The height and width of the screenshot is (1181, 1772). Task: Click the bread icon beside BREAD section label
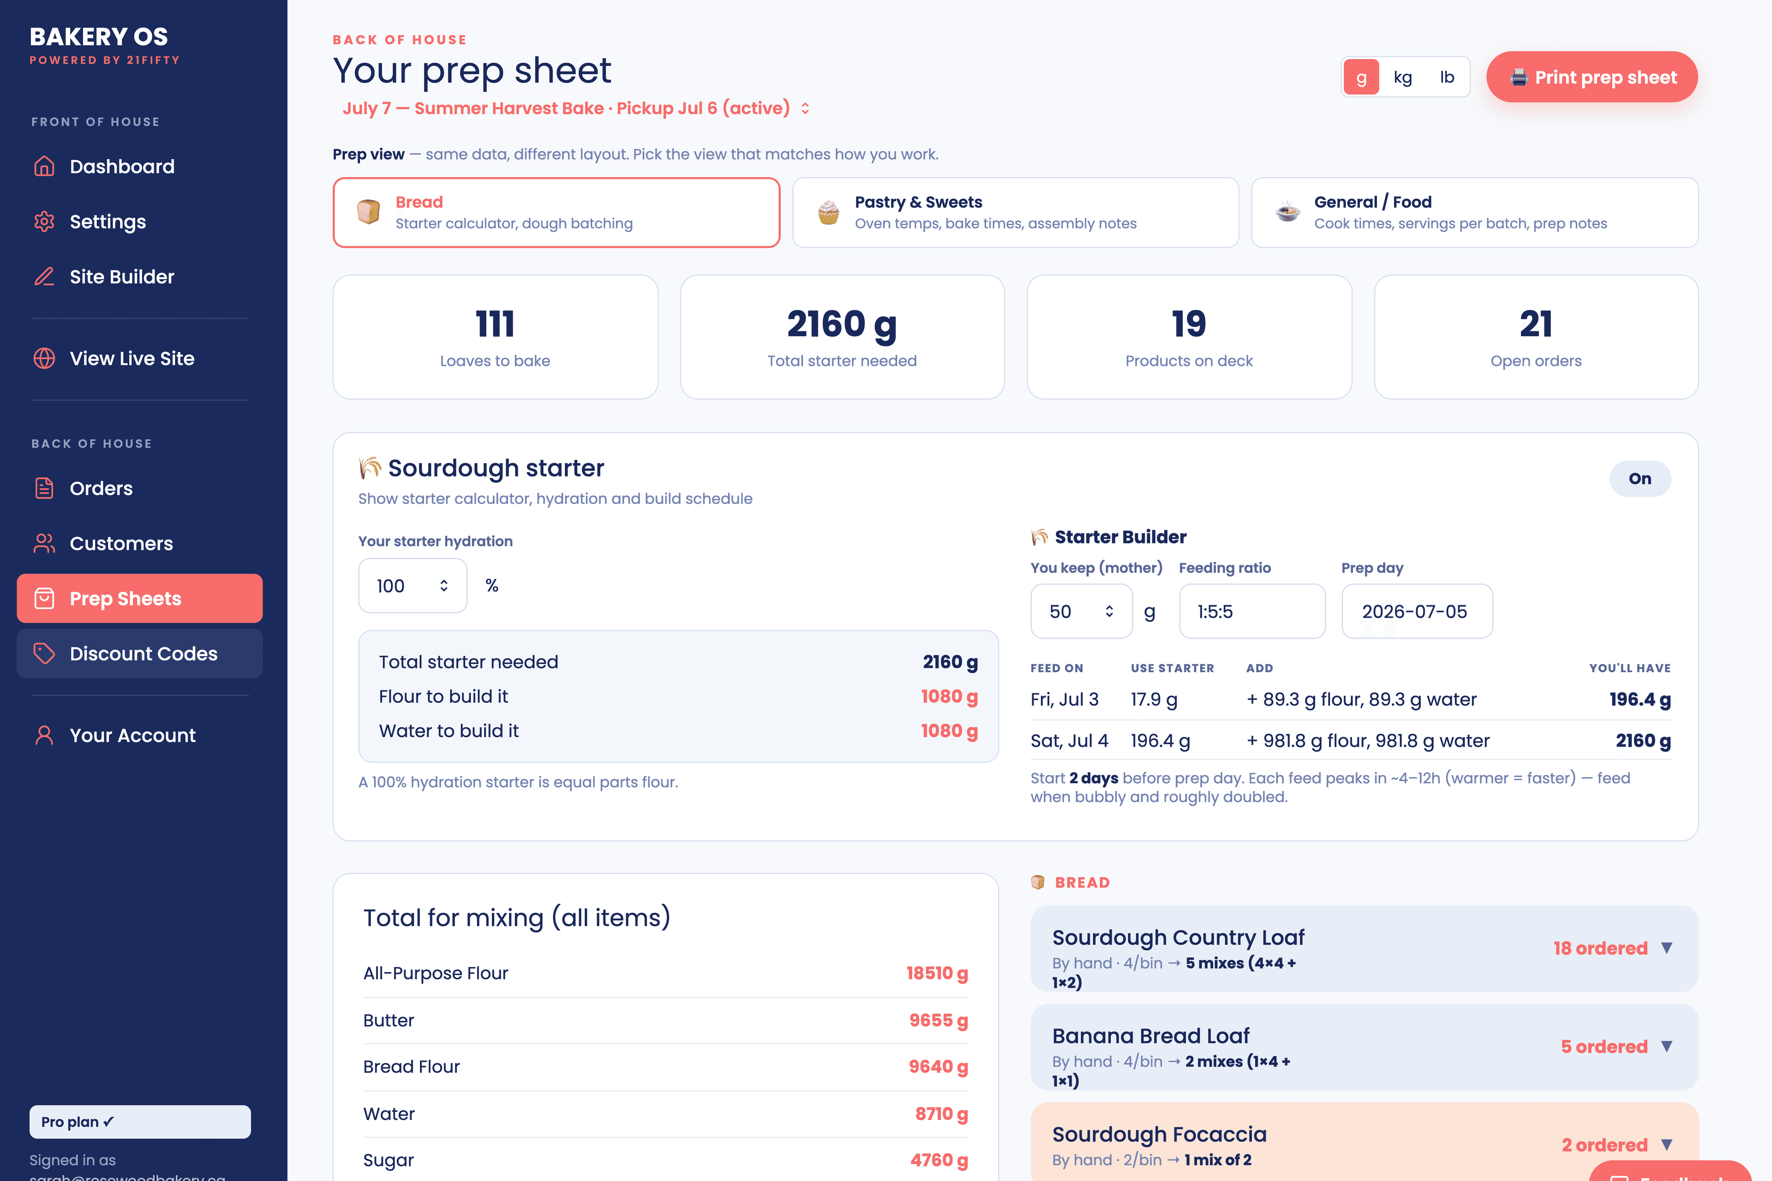(x=1038, y=882)
